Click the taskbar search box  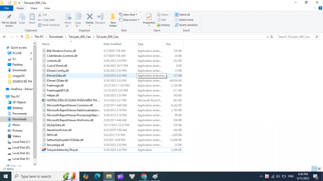[45, 176]
